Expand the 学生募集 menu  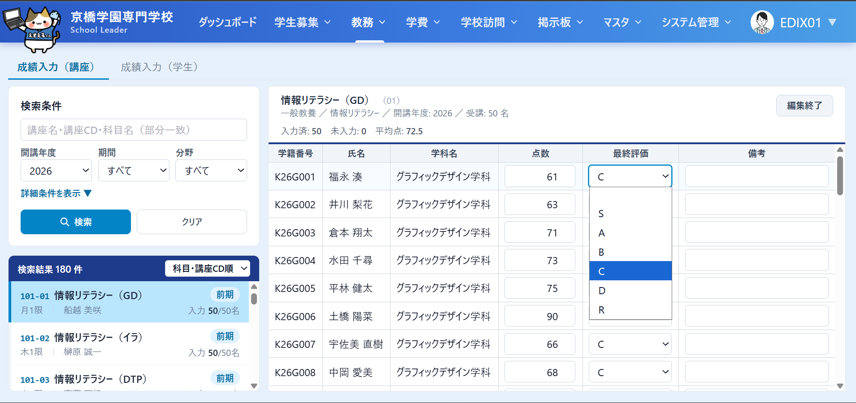coord(303,22)
